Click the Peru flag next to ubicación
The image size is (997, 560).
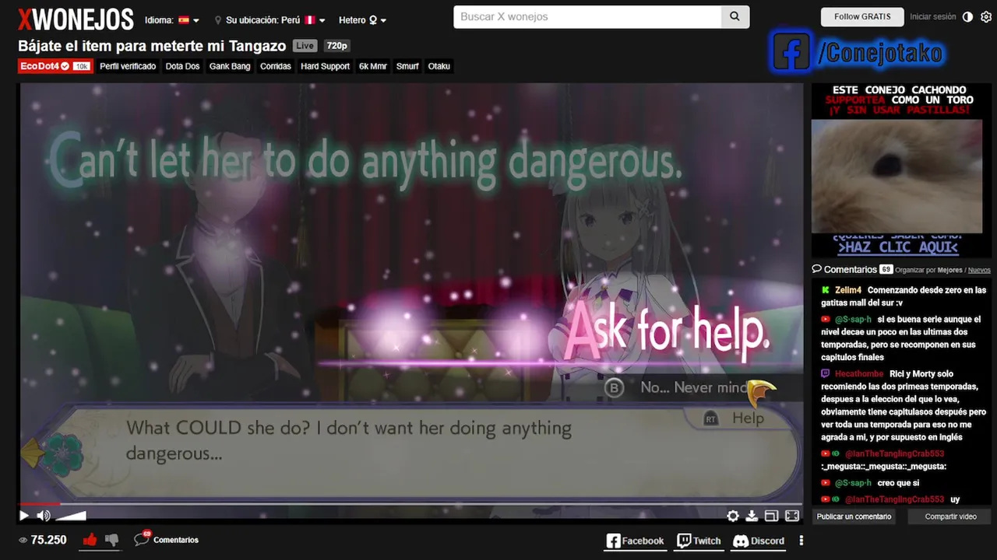point(309,20)
